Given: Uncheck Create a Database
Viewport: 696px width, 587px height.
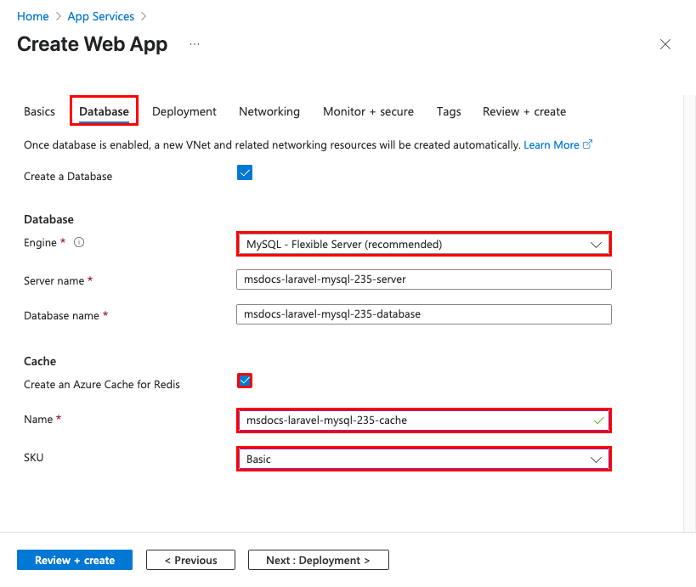Looking at the screenshot, I should (x=245, y=172).
